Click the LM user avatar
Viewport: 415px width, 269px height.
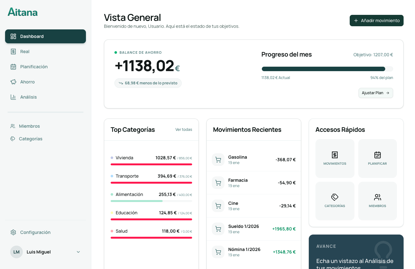[16, 252]
